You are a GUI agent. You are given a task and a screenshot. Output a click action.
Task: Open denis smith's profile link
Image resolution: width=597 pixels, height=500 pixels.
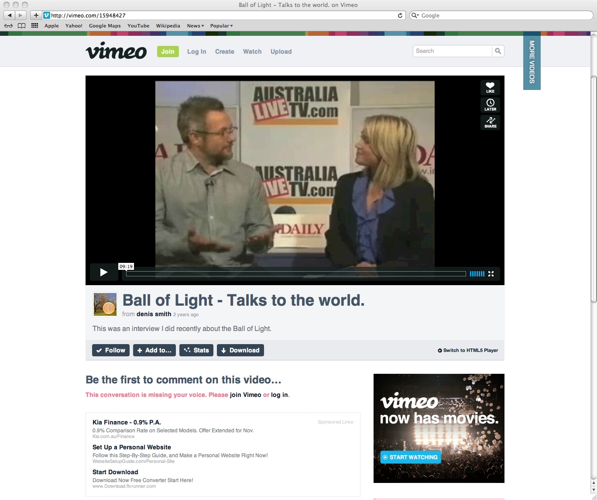(x=154, y=314)
